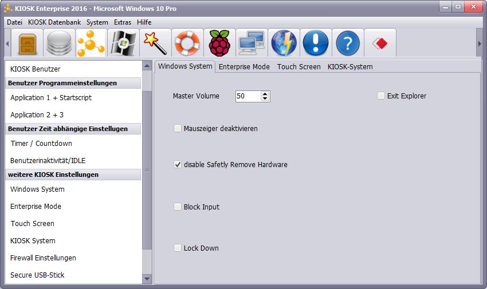The image size is (487, 289).
Task: Open the Raspberry Pi toolbar icon
Action: pyautogui.click(x=219, y=43)
